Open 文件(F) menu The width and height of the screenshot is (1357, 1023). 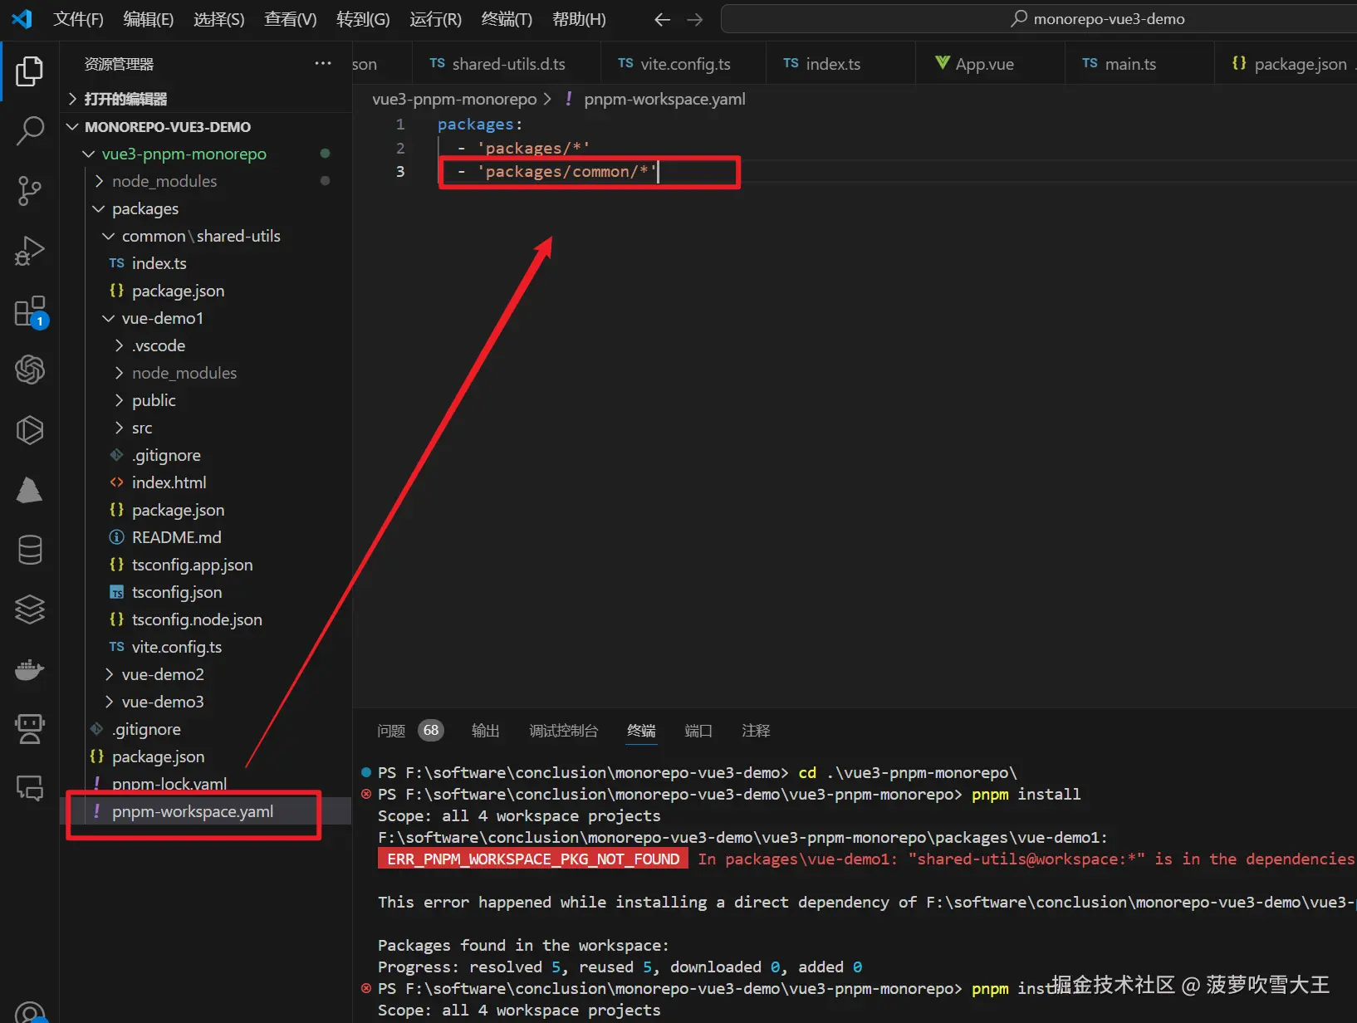point(78,19)
